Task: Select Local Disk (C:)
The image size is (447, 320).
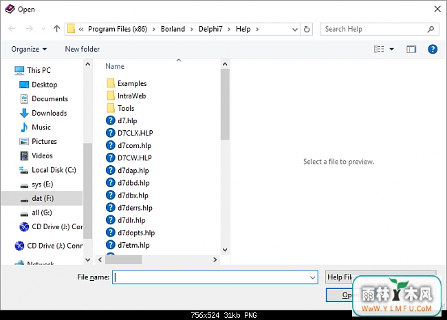Action: [54, 170]
